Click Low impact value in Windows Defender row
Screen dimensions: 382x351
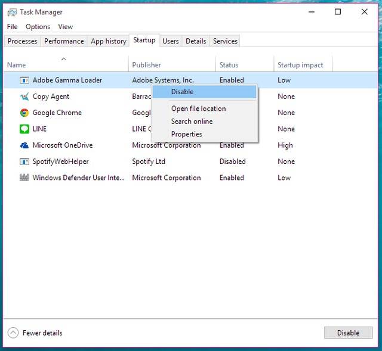point(284,178)
